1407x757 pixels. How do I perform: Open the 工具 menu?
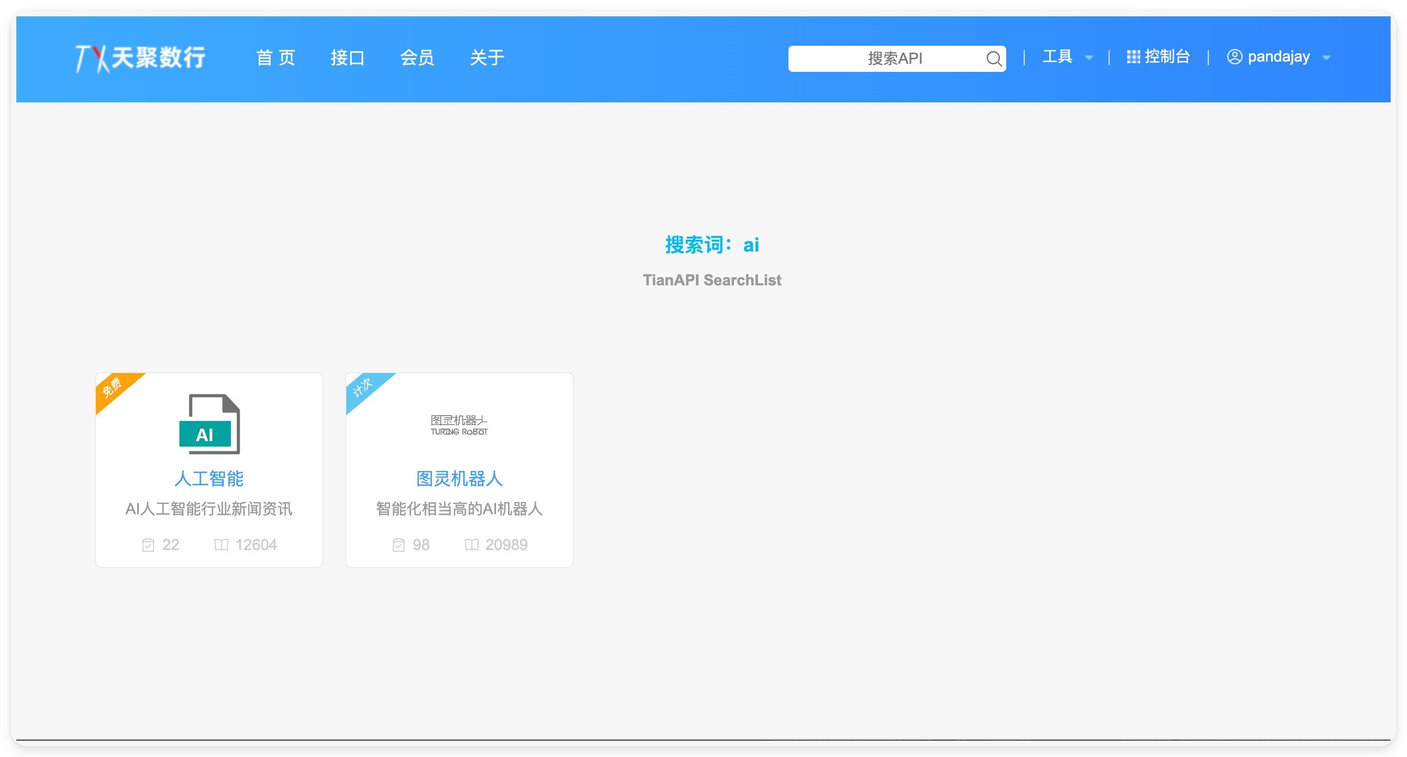coord(1057,57)
